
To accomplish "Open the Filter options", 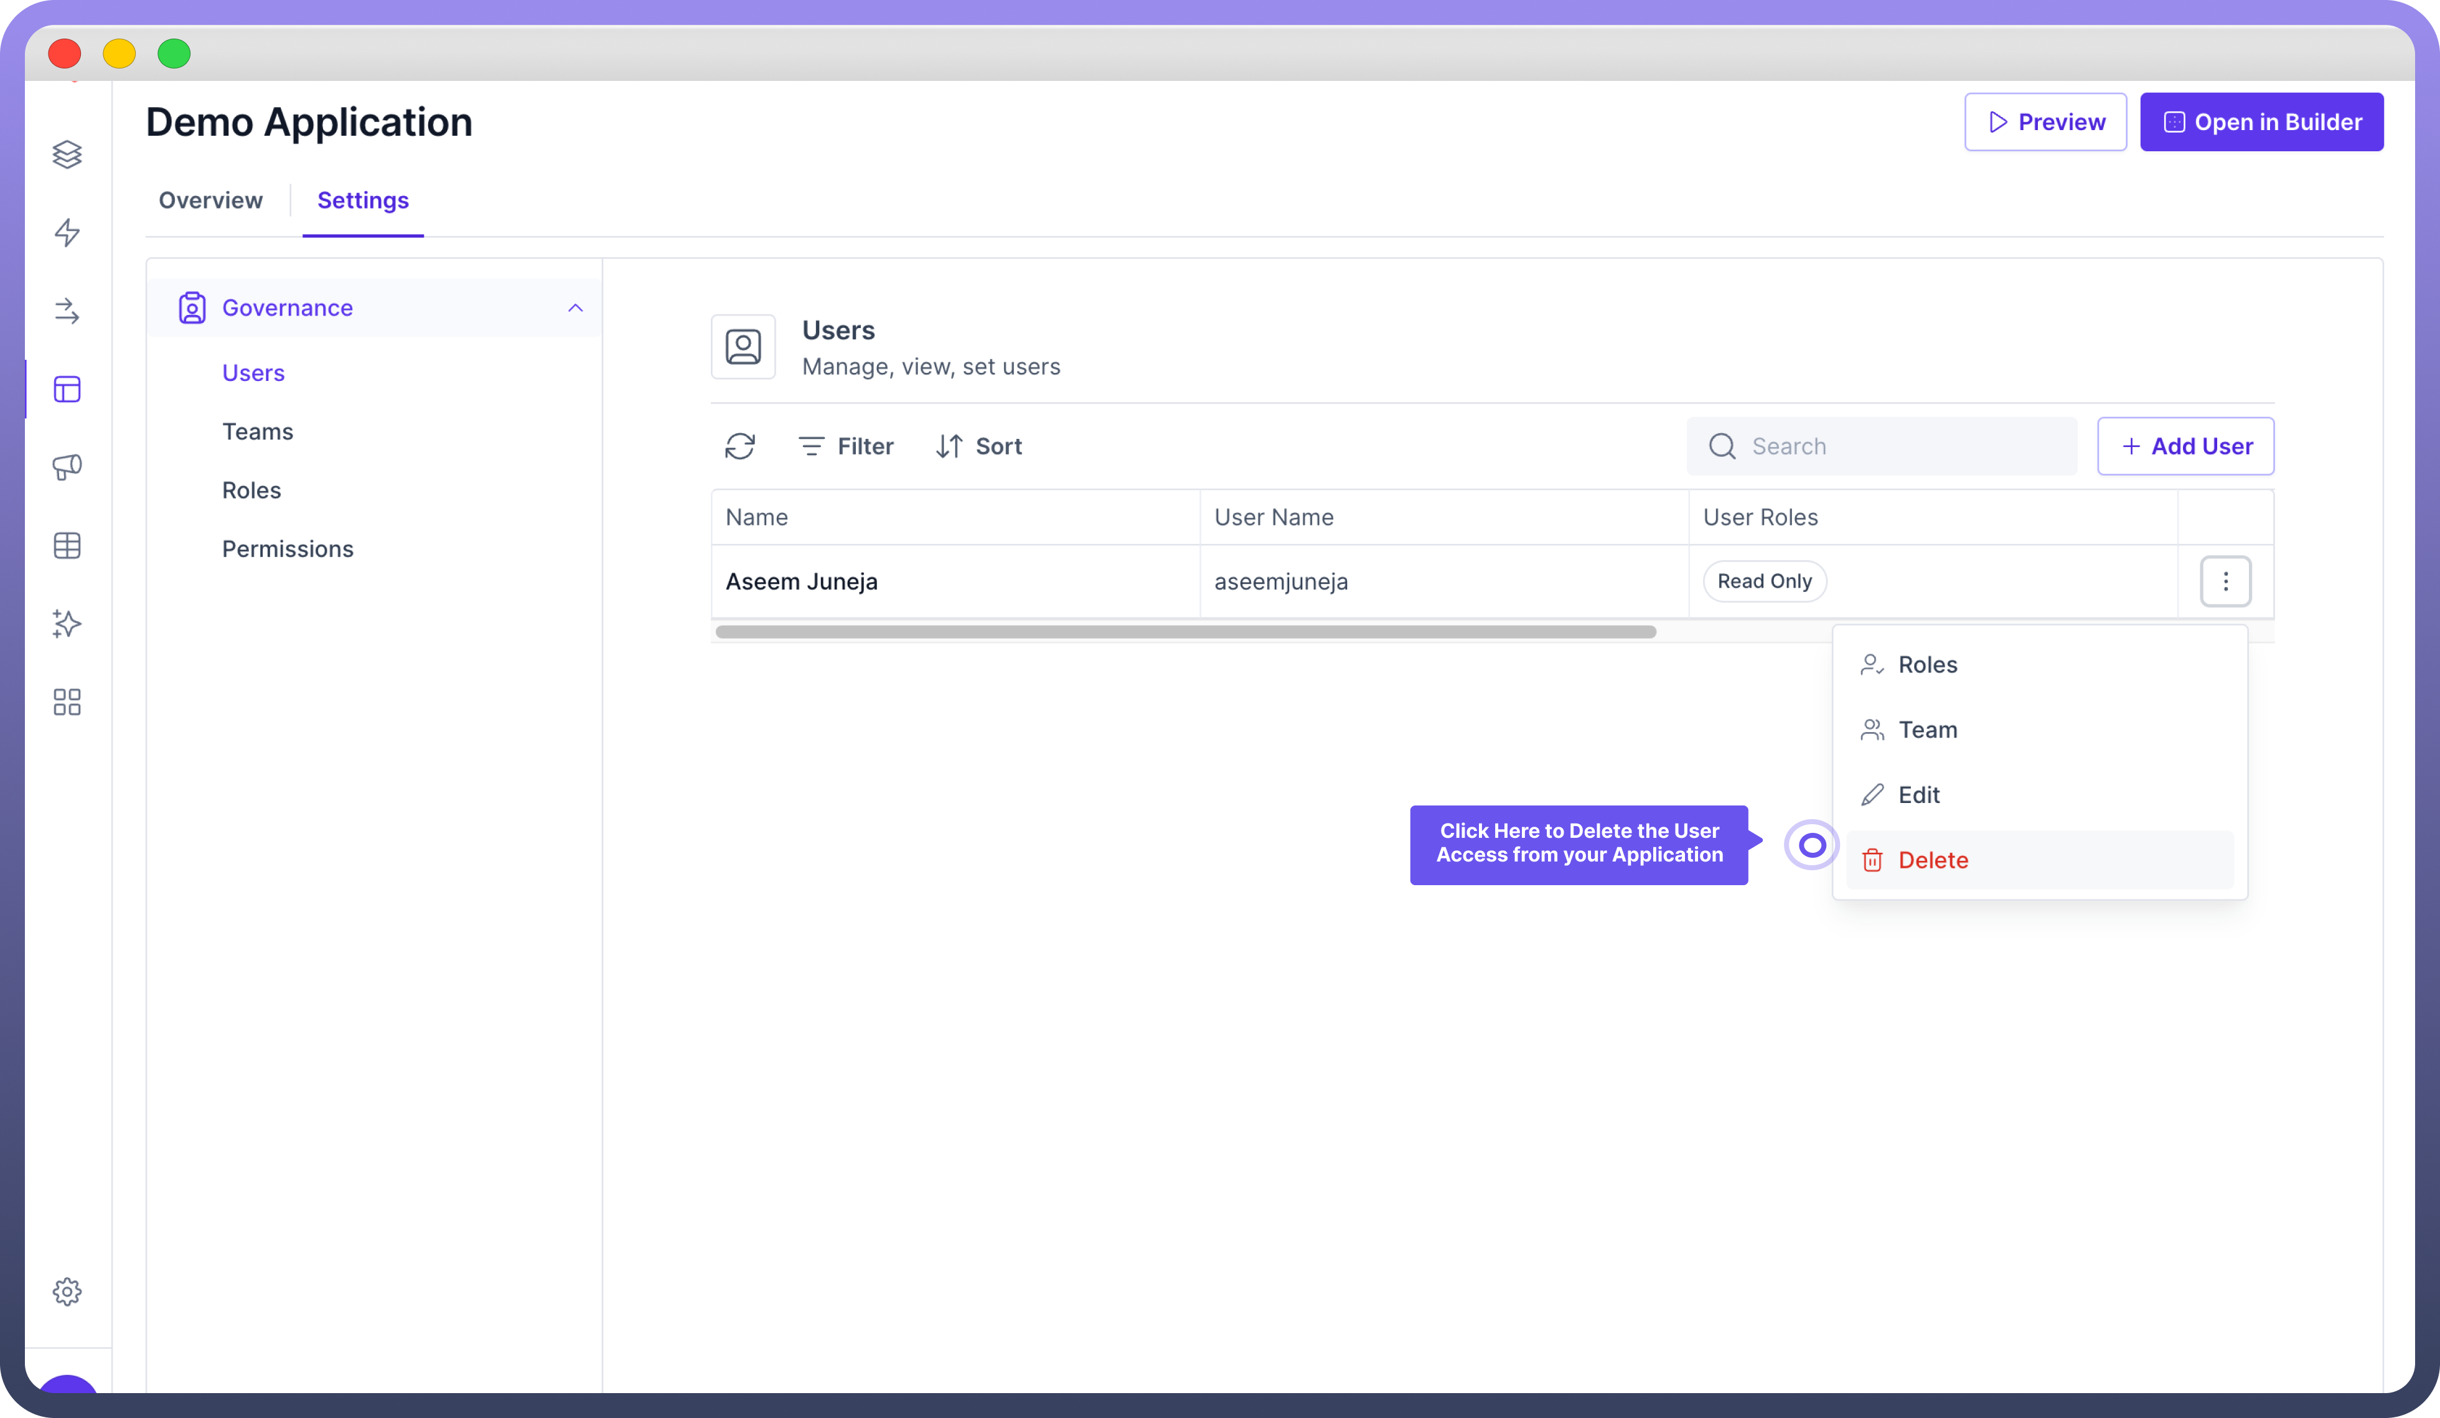I will tap(847, 446).
